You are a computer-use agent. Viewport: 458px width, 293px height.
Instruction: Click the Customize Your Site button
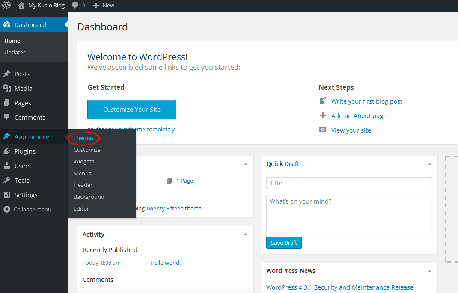(132, 110)
